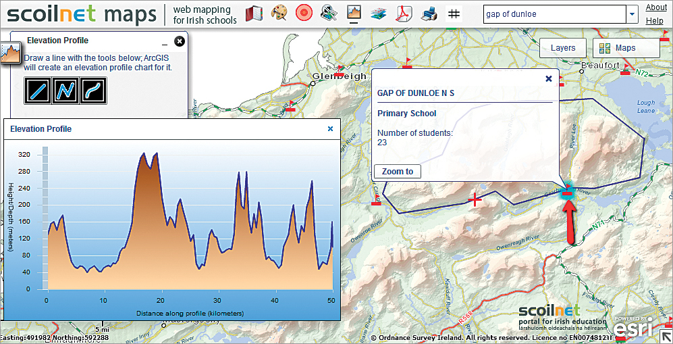
Task: Click the printer icon to print the map
Action: pos(429,14)
